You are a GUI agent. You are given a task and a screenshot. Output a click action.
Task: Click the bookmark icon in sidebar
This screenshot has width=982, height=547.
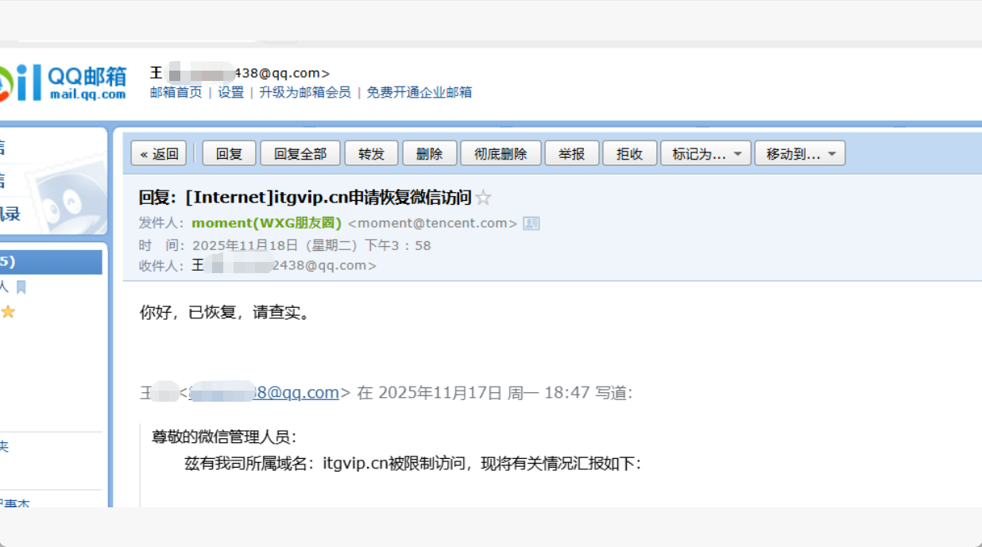(21, 287)
